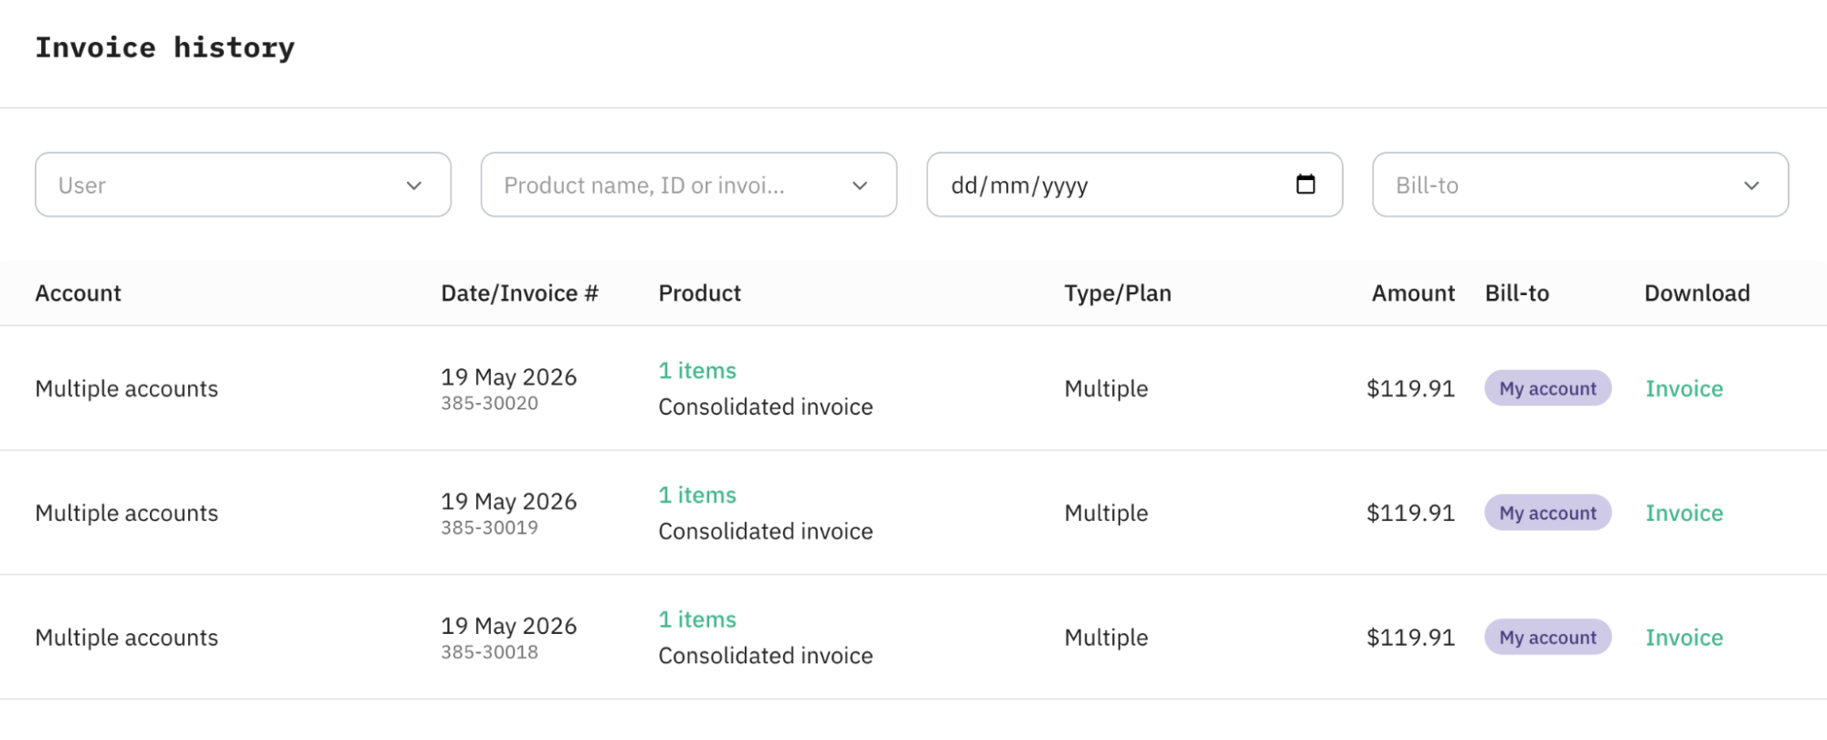Click 'My account' badge in row 385-30019
The height and width of the screenshot is (740, 1827).
tap(1547, 513)
